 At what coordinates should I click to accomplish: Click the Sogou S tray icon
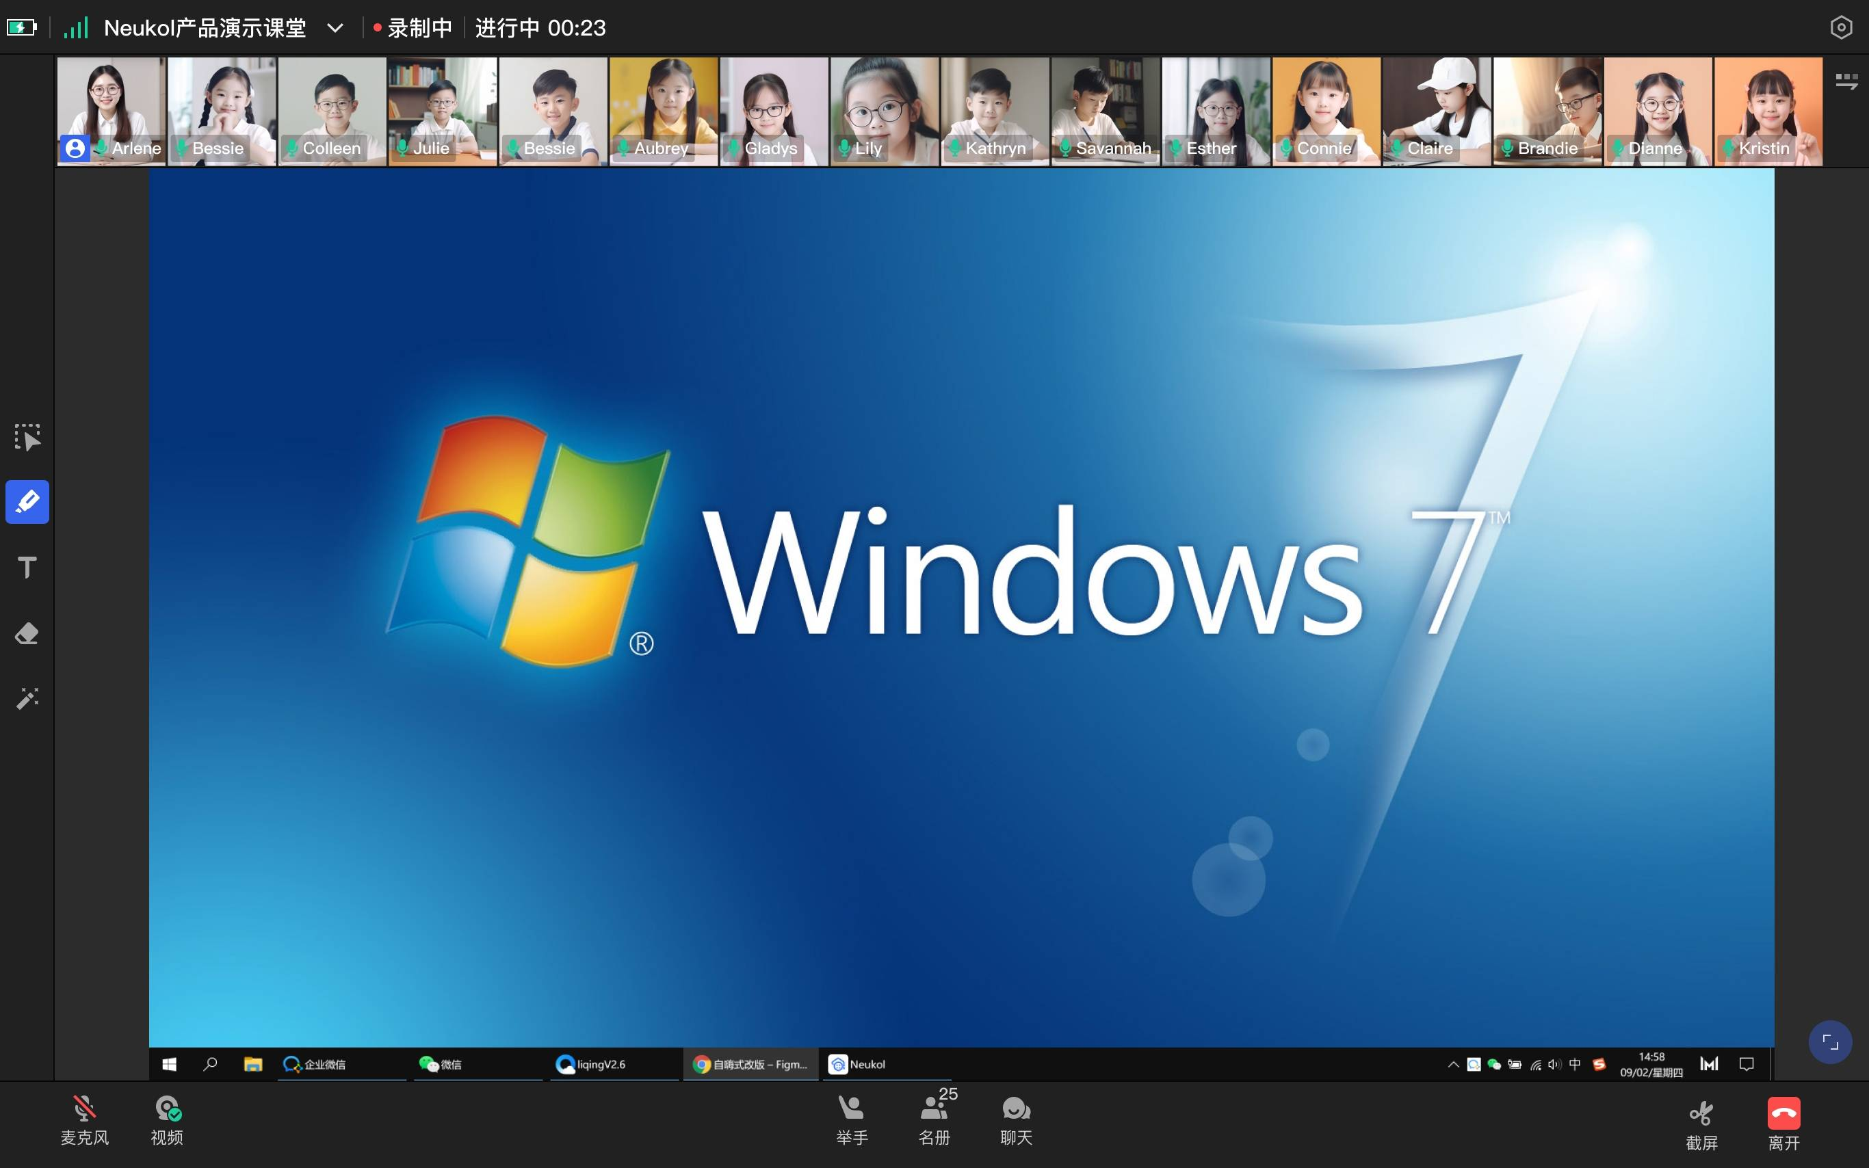[x=1599, y=1064]
